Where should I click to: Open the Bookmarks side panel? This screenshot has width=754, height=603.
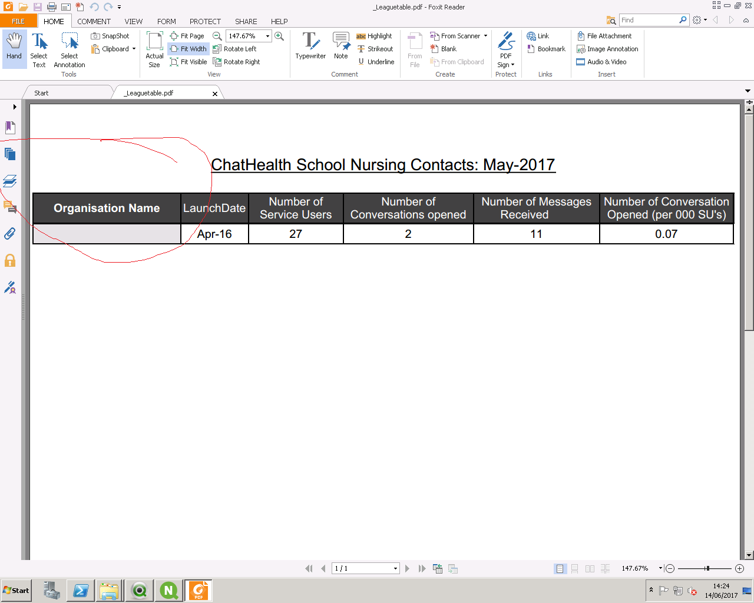10,128
